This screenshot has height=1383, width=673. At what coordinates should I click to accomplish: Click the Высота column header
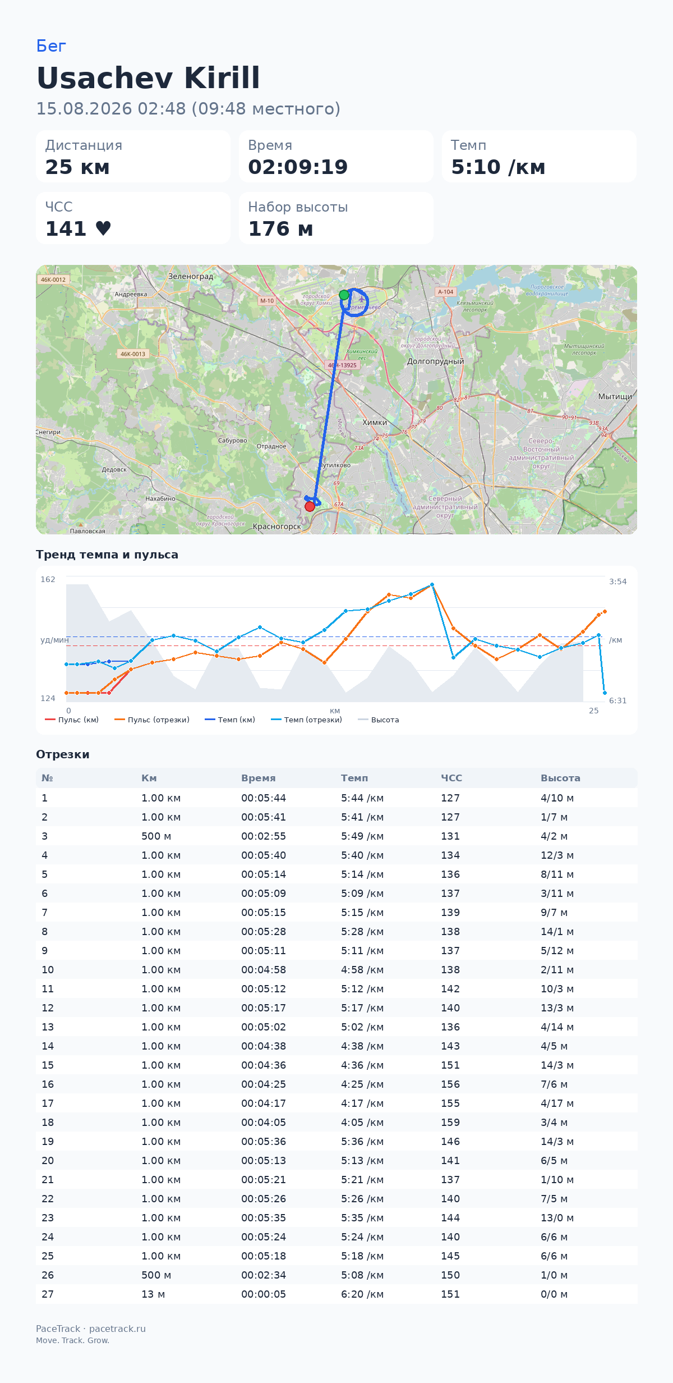click(560, 778)
